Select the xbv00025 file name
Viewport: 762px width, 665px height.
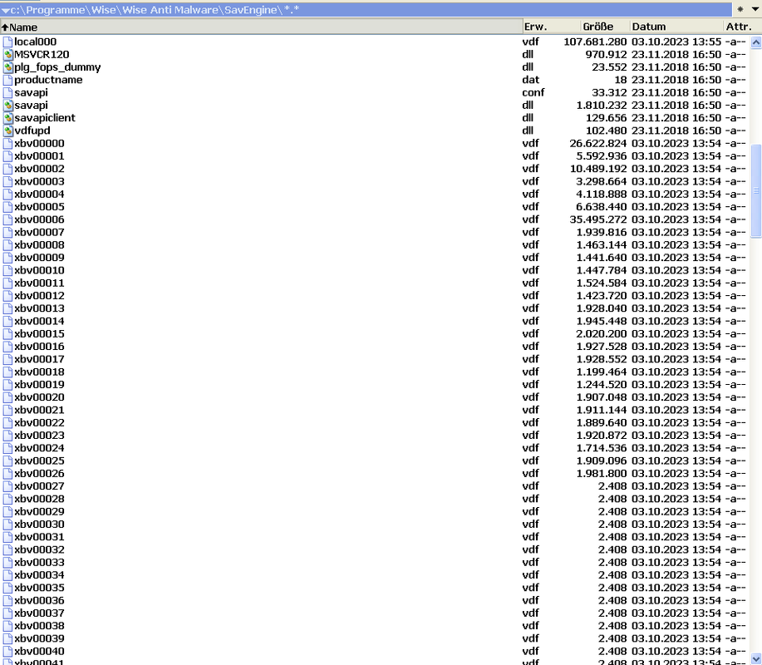tap(39, 461)
